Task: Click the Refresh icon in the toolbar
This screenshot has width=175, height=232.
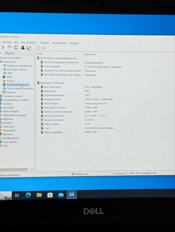Action: (x=16, y=47)
